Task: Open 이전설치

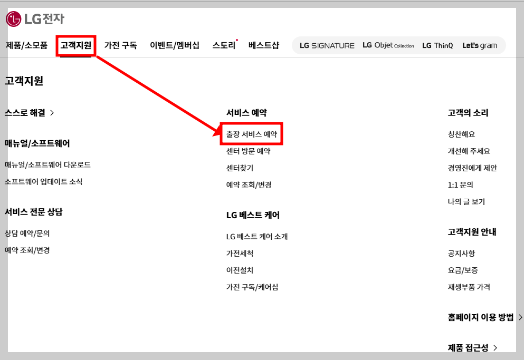Action: click(240, 270)
